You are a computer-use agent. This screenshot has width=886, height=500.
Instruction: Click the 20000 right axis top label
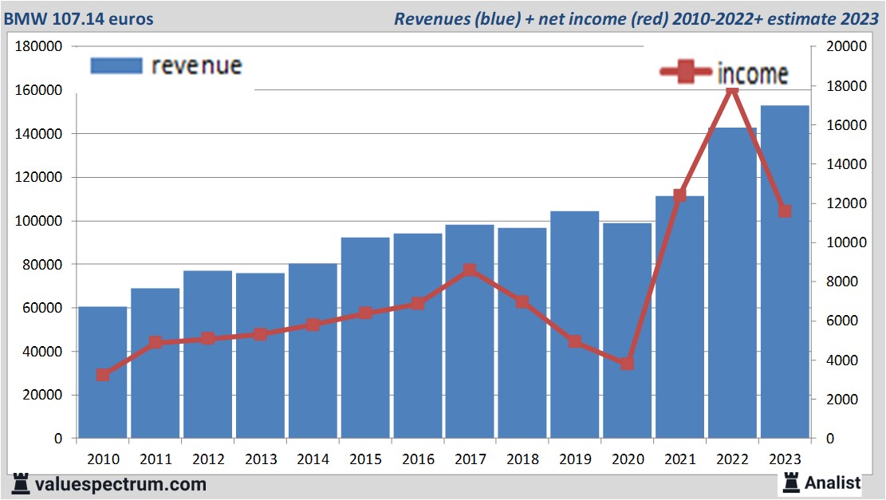pyautogui.click(x=846, y=46)
